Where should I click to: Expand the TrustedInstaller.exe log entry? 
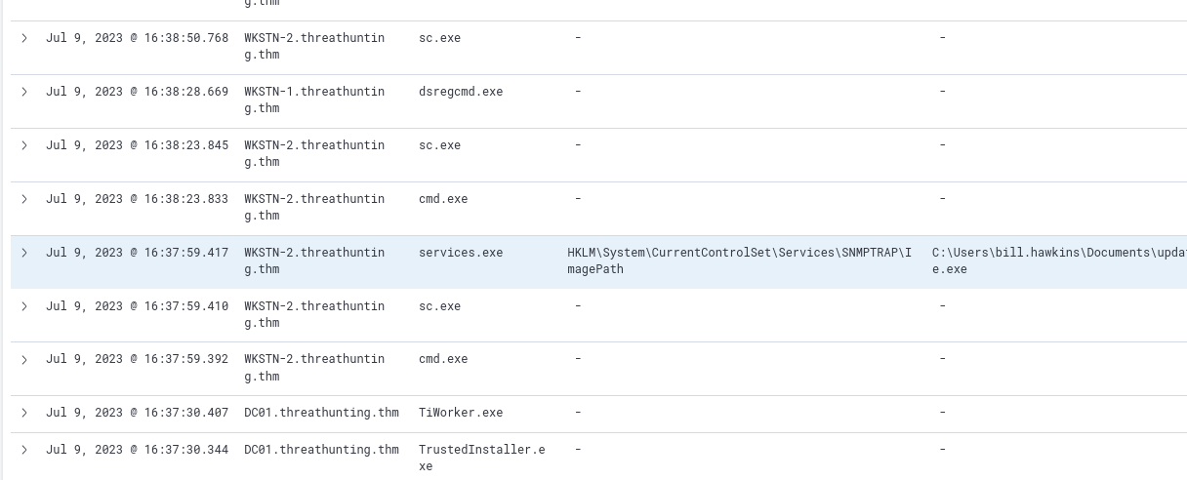pos(24,450)
